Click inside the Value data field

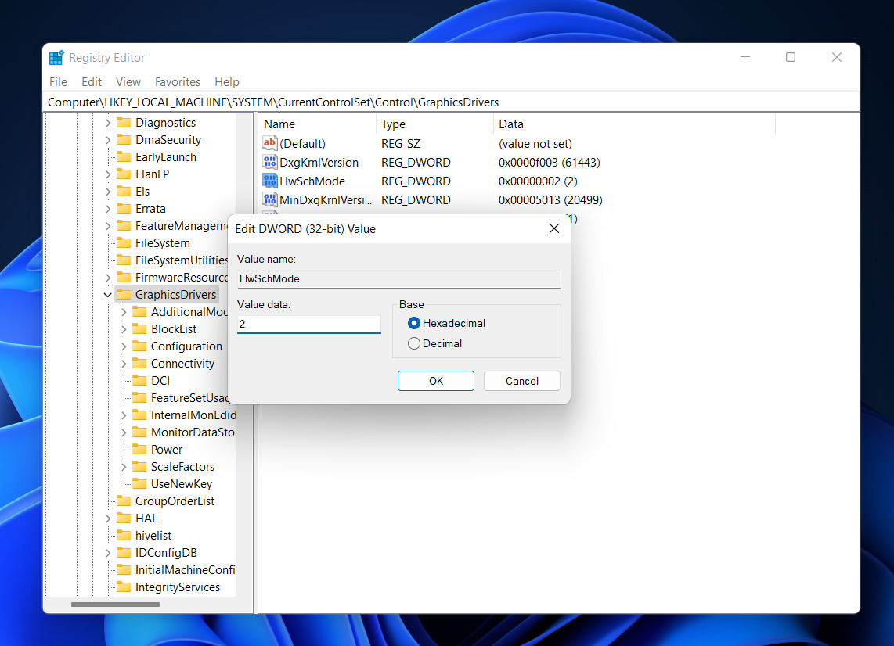coord(308,324)
